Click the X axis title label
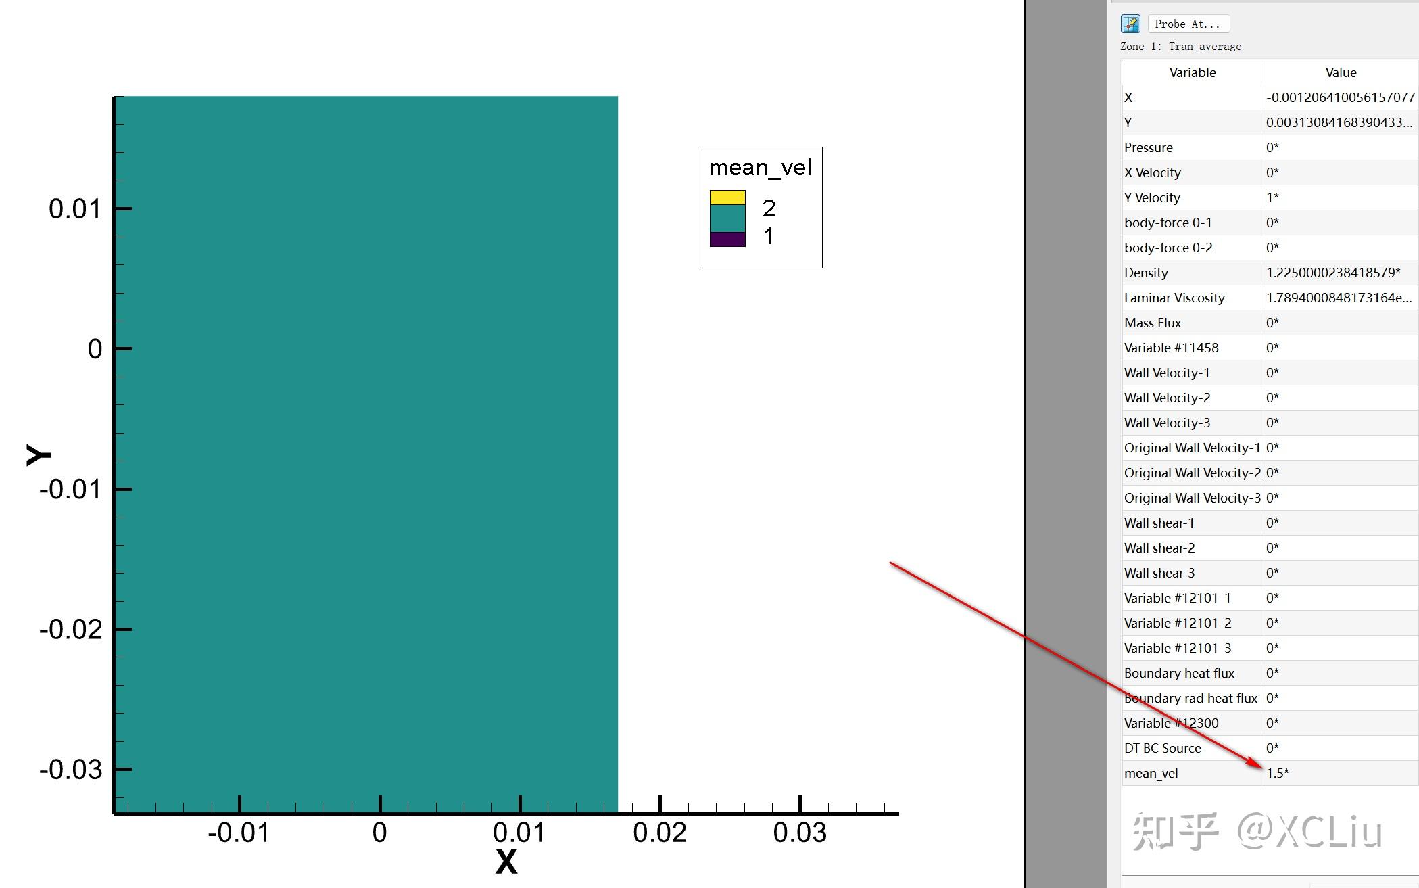This screenshot has height=888, width=1419. tap(506, 862)
